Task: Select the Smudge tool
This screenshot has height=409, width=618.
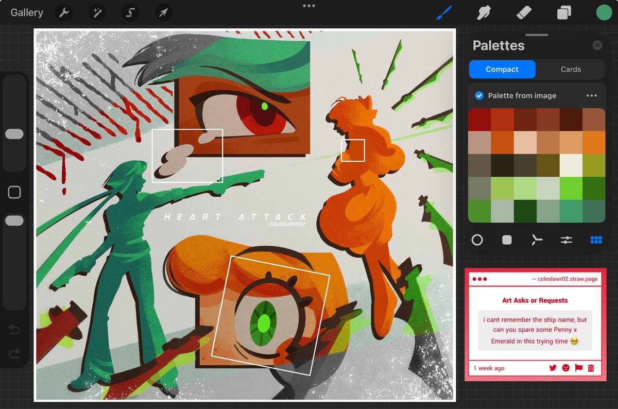Action: 484,13
